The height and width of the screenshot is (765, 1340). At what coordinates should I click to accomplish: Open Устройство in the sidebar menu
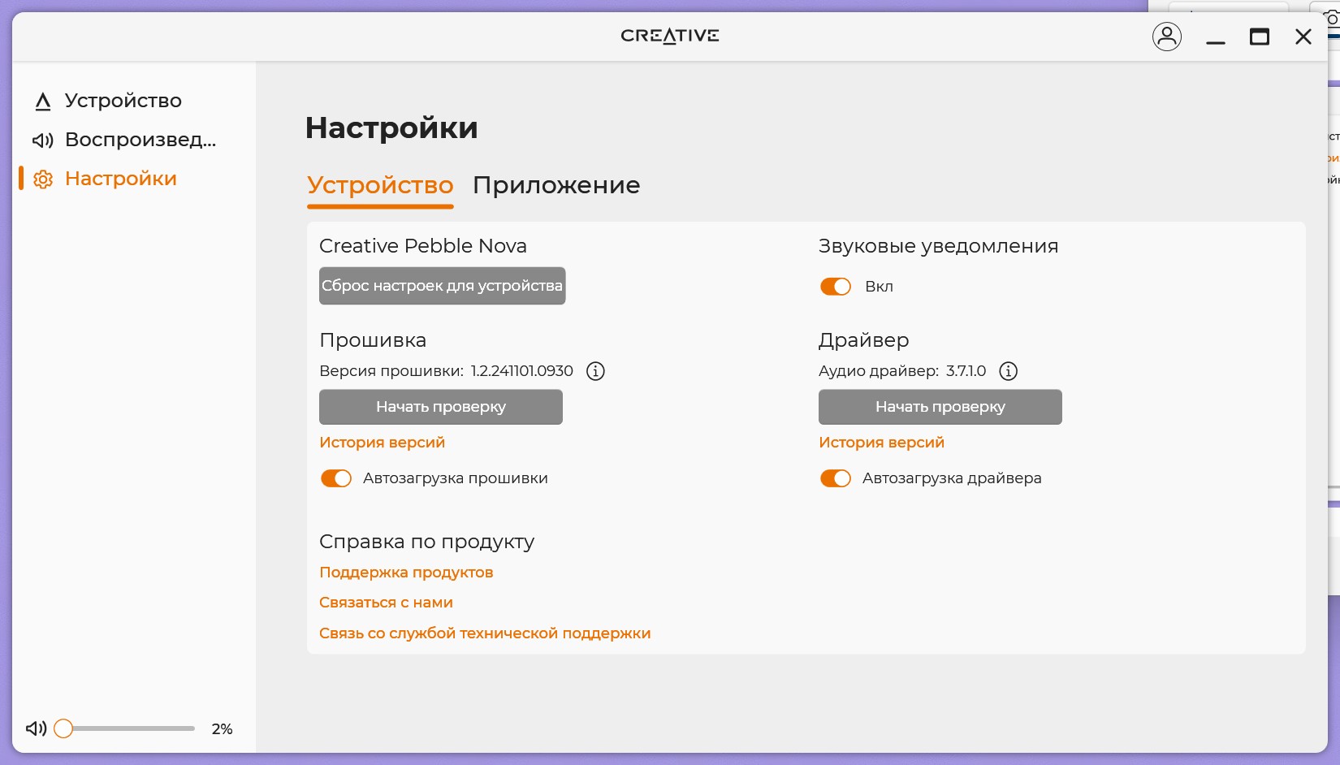(123, 101)
